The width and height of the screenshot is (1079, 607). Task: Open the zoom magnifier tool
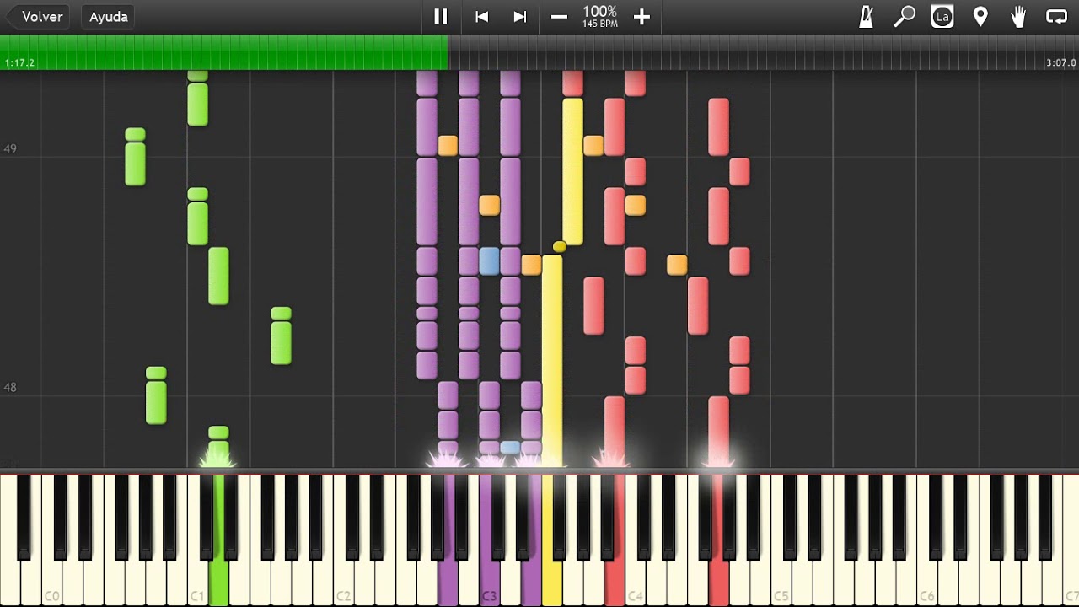tap(905, 17)
